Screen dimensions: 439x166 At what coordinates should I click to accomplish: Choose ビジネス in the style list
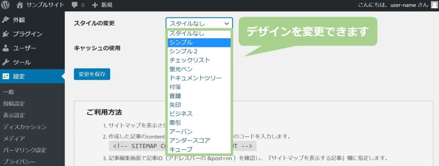(199, 114)
